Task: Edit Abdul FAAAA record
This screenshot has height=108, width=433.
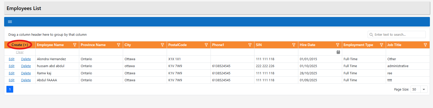Action: click(x=12, y=80)
